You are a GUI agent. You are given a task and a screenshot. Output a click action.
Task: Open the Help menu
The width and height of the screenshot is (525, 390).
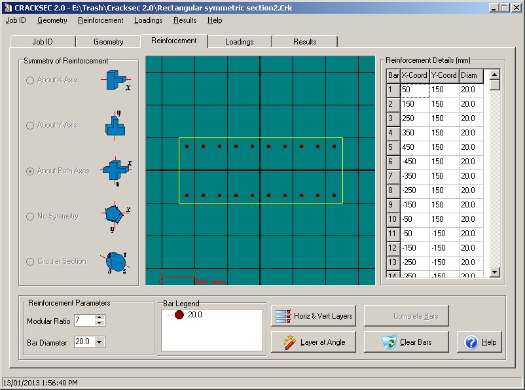(215, 20)
